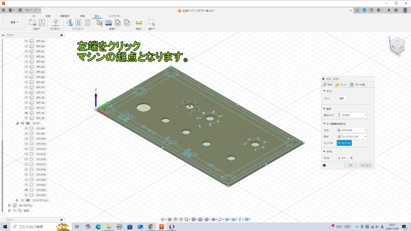Click the ボディ model selection button
The width and height of the screenshot is (411, 231).
pos(342,158)
